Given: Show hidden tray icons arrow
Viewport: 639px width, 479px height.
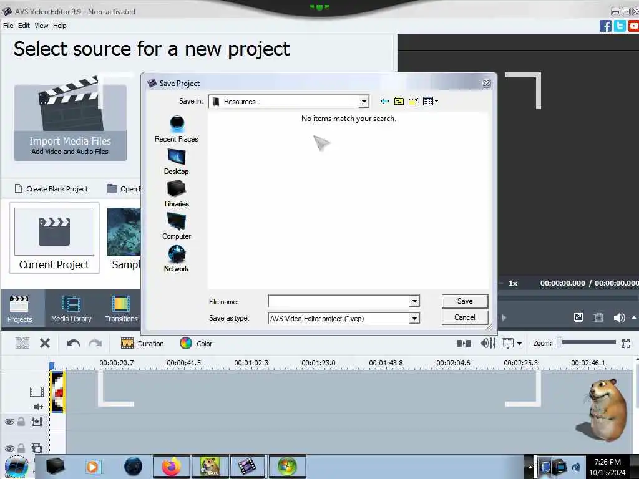Looking at the screenshot, I should click(530, 467).
